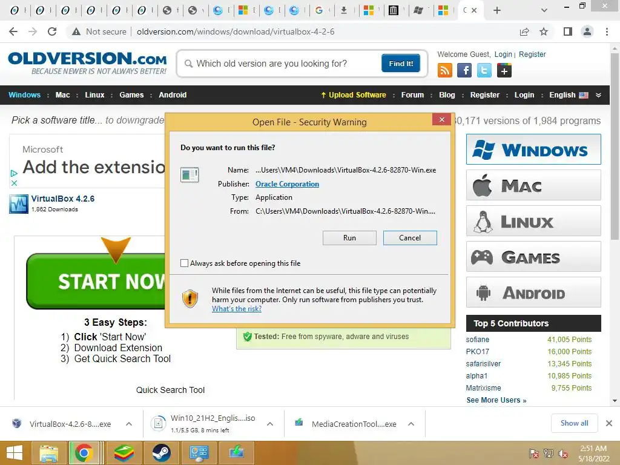The width and height of the screenshot is (620, 465).
Task: Select Mac in the navigation bar
Action: tap(62, 95)
